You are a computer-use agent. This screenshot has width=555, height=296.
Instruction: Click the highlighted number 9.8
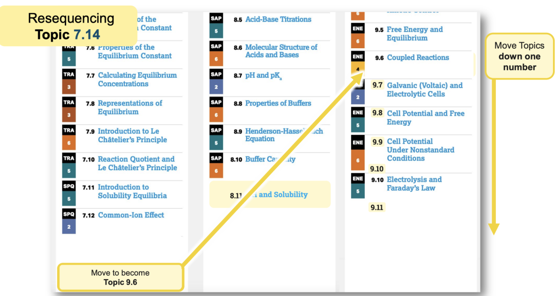377,113
